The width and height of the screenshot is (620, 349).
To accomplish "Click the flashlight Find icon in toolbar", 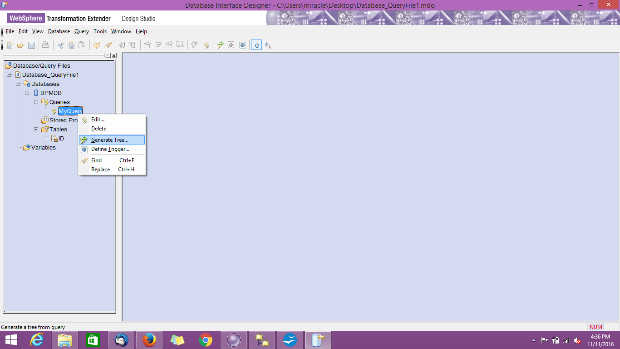I will click(x=108, y=45).
